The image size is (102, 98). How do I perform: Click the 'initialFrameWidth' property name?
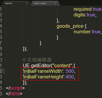[x=43, y=71]
